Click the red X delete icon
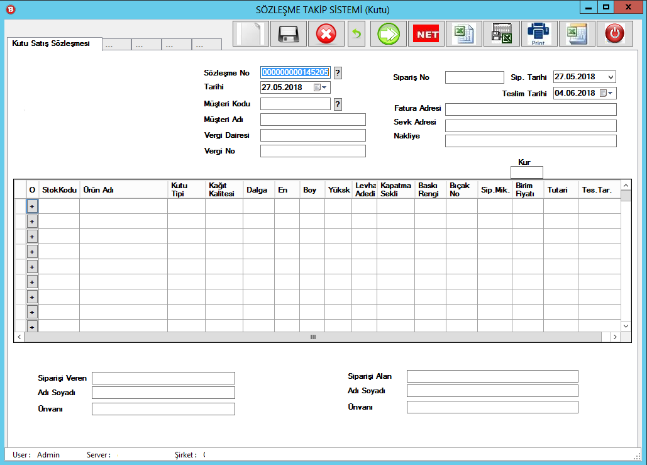This screenshot has height=465, width=647. 326,33
